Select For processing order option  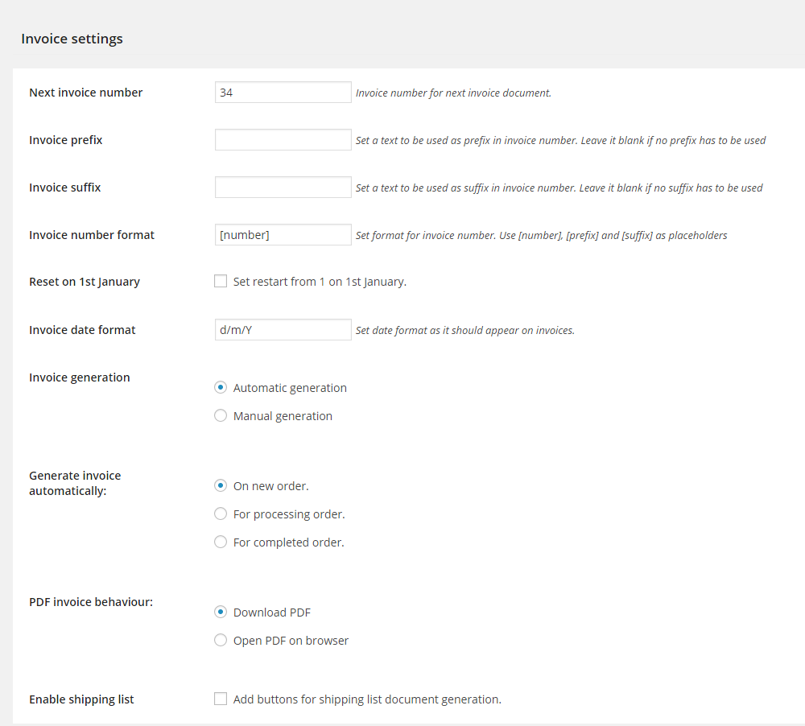pyautogui.click(x=221, y=514)
